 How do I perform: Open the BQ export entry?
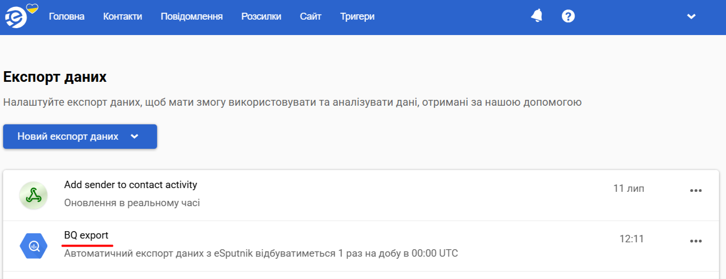86,235
